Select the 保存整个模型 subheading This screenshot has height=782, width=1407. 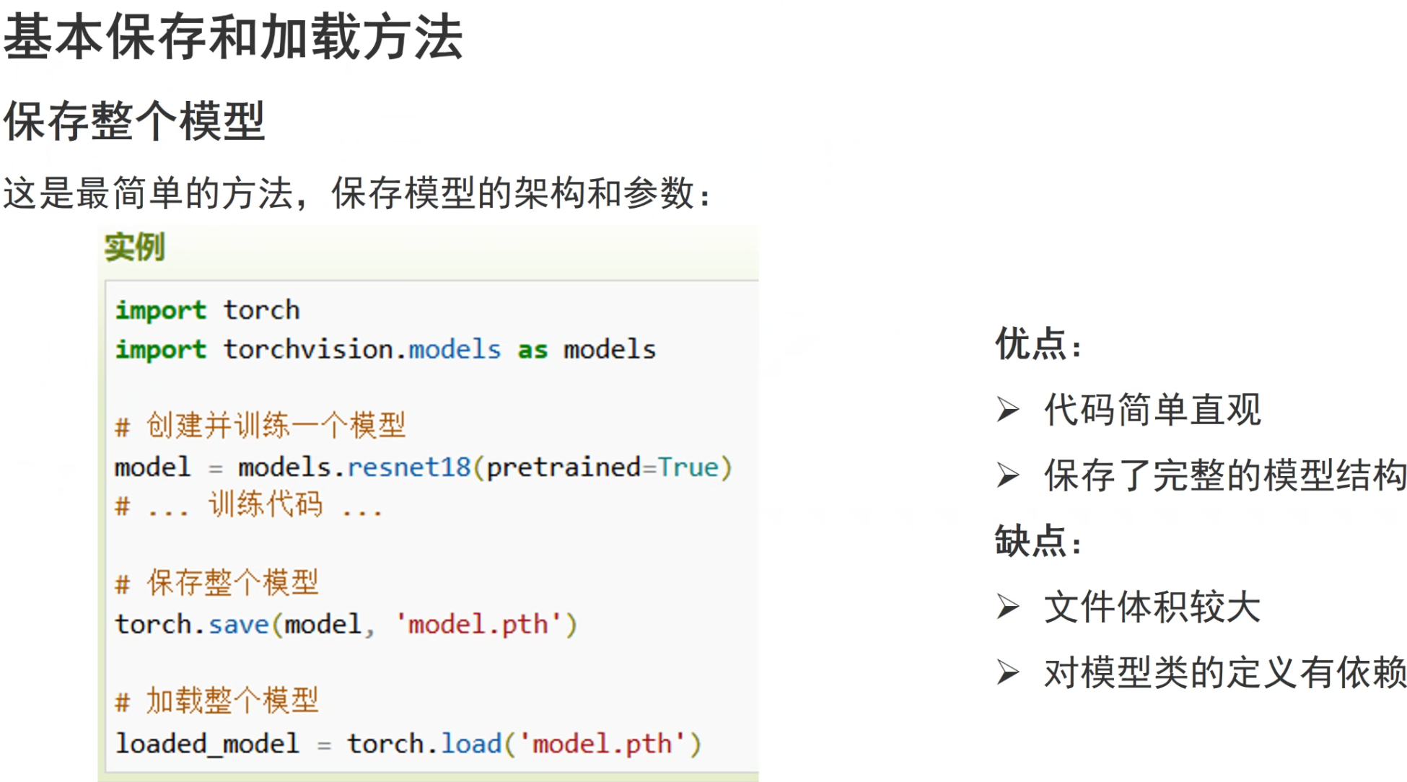click(135, 121)
